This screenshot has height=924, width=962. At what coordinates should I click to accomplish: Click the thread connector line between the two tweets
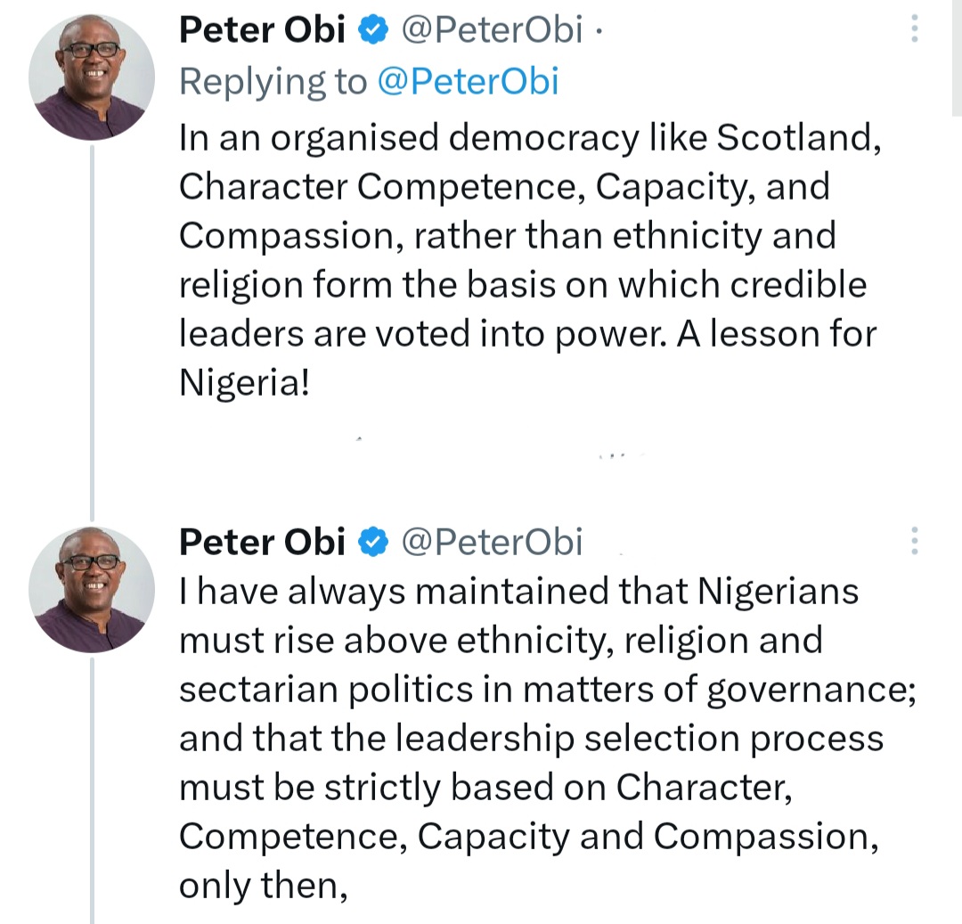click(x=92, y=333)
